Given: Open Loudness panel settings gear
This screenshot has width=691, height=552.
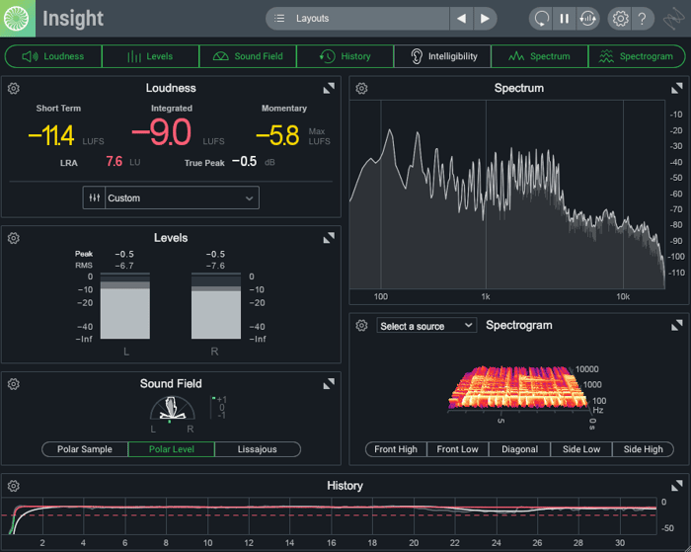Looking at the screenshot, I should click(14, 88).
